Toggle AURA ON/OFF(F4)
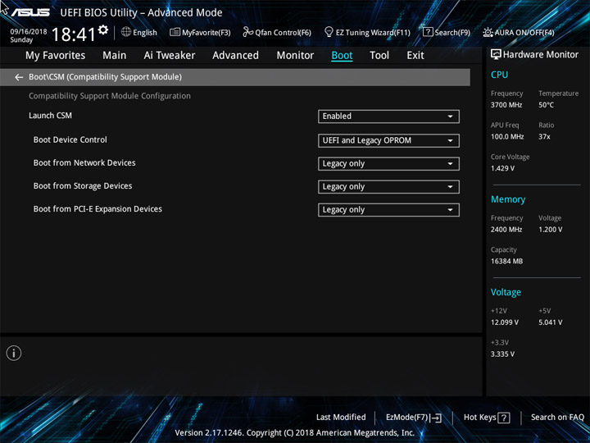Viewport: 590px width, 443px height. click(524, 33)
